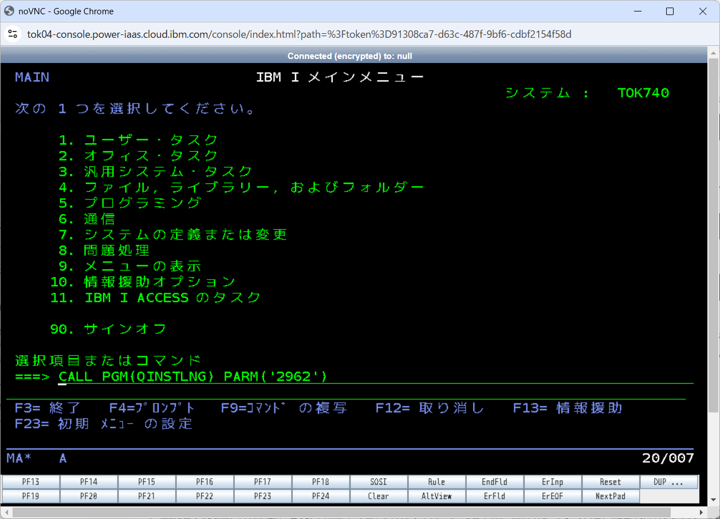
Task: Click the MA* status indicator
Action: [x=19, y=458]
